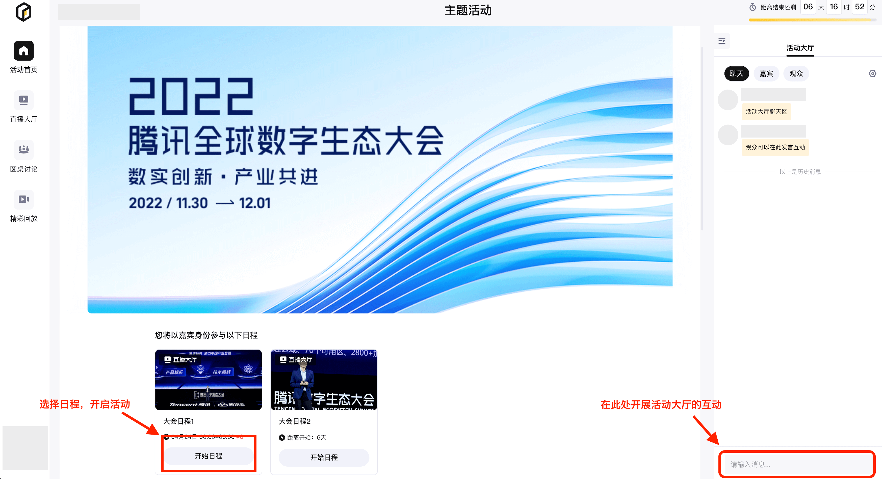Click 开始日程 for 大会日程1

(x=209, y=456)
